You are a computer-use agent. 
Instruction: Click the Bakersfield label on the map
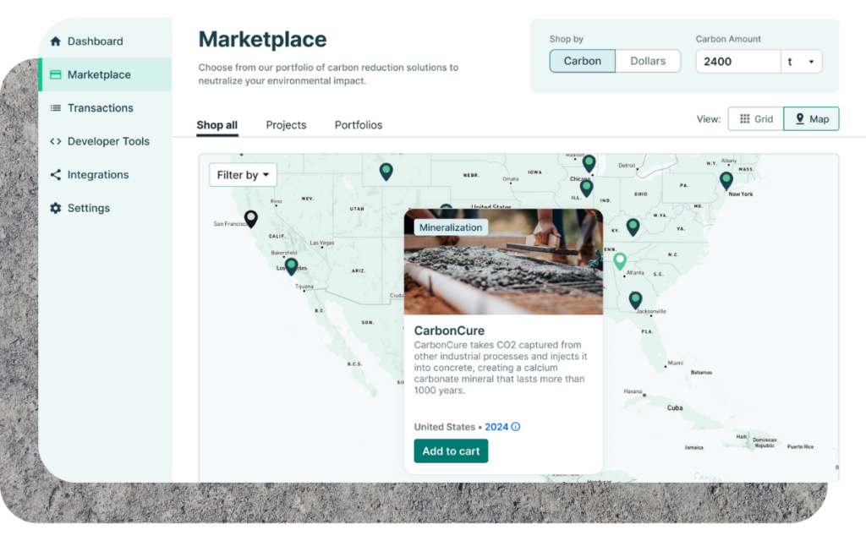[284, 253]
